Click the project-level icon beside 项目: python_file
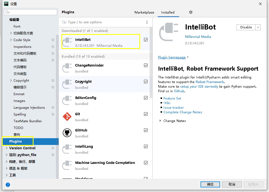This screenshot has height=192, width=269. (53, 155)
